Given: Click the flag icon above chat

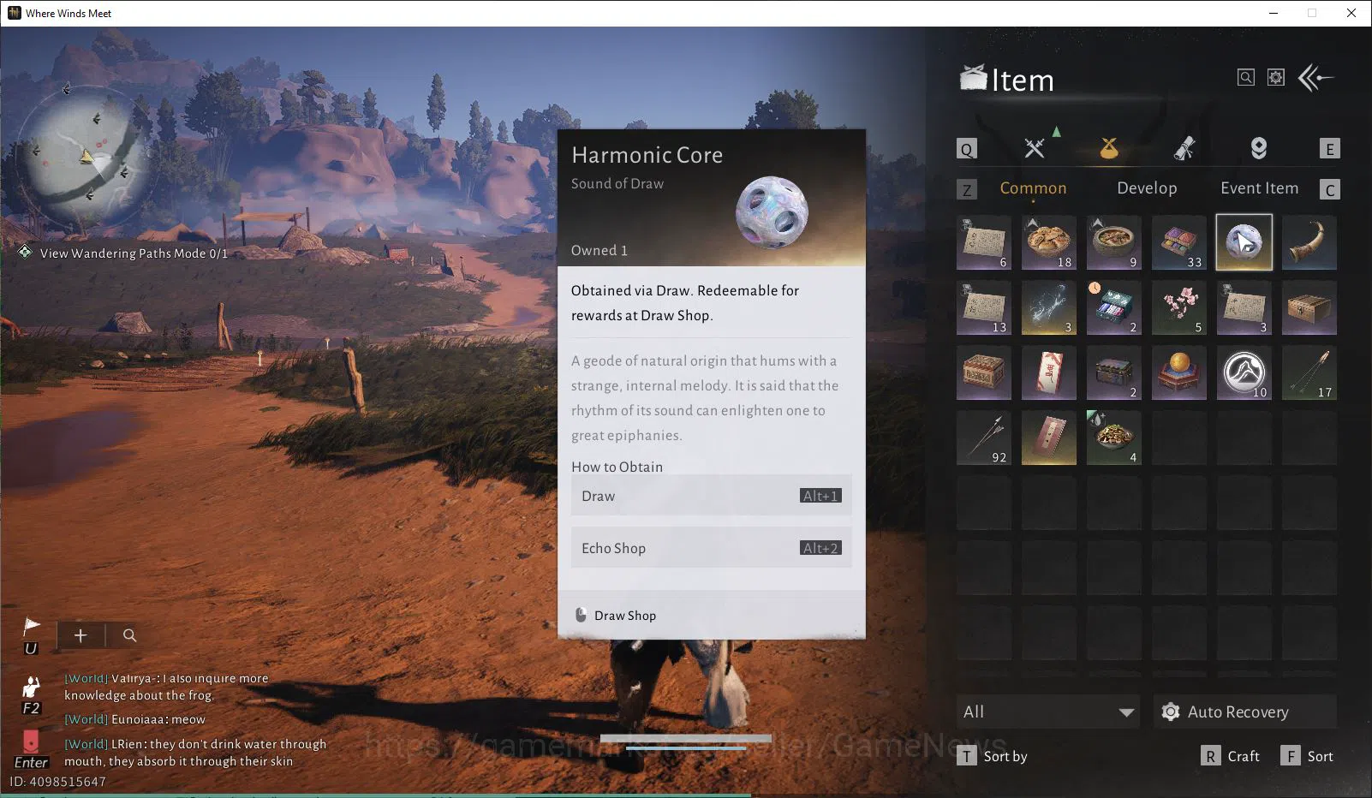Looking at the screenshot, I should [32, 627].
